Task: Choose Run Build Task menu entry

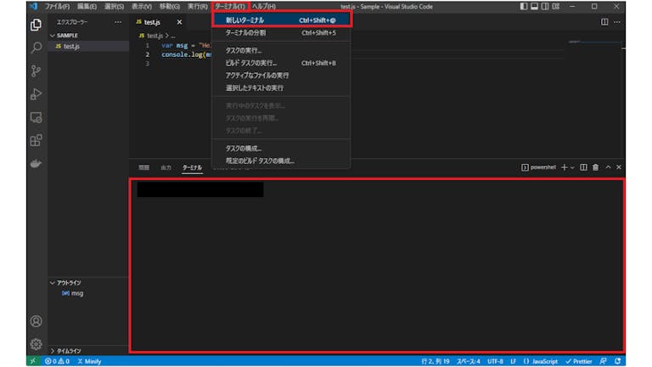Action: point(281,63)
